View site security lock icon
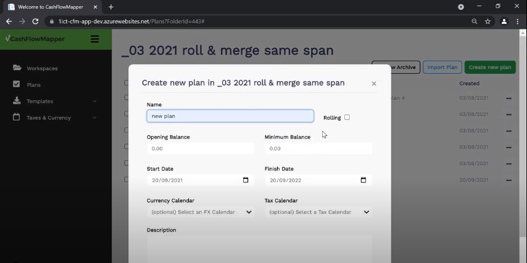 [51, 22]
